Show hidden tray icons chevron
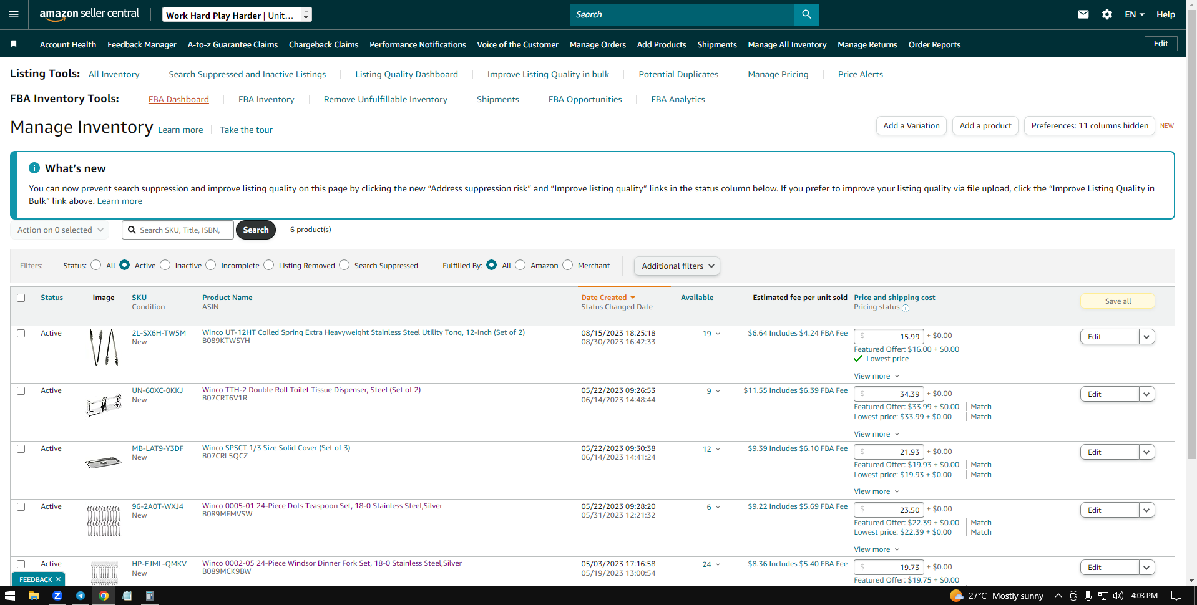 click(x=1058, y=596)
